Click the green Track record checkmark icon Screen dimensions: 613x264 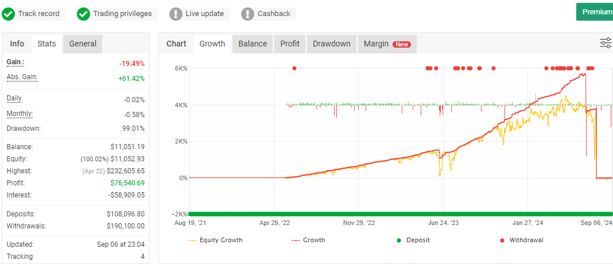(8, 14)
